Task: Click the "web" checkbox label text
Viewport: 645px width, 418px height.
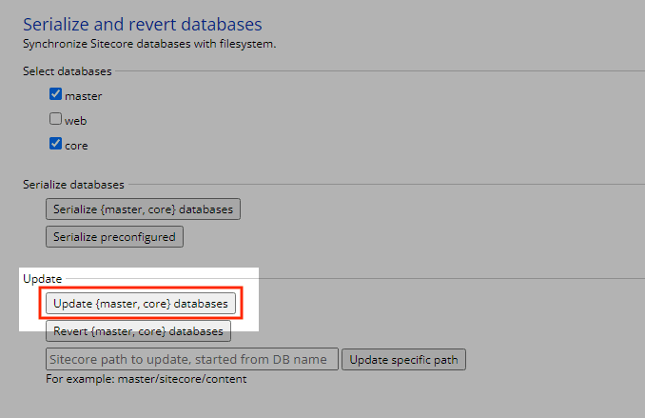Action: [x=77, y=121]
